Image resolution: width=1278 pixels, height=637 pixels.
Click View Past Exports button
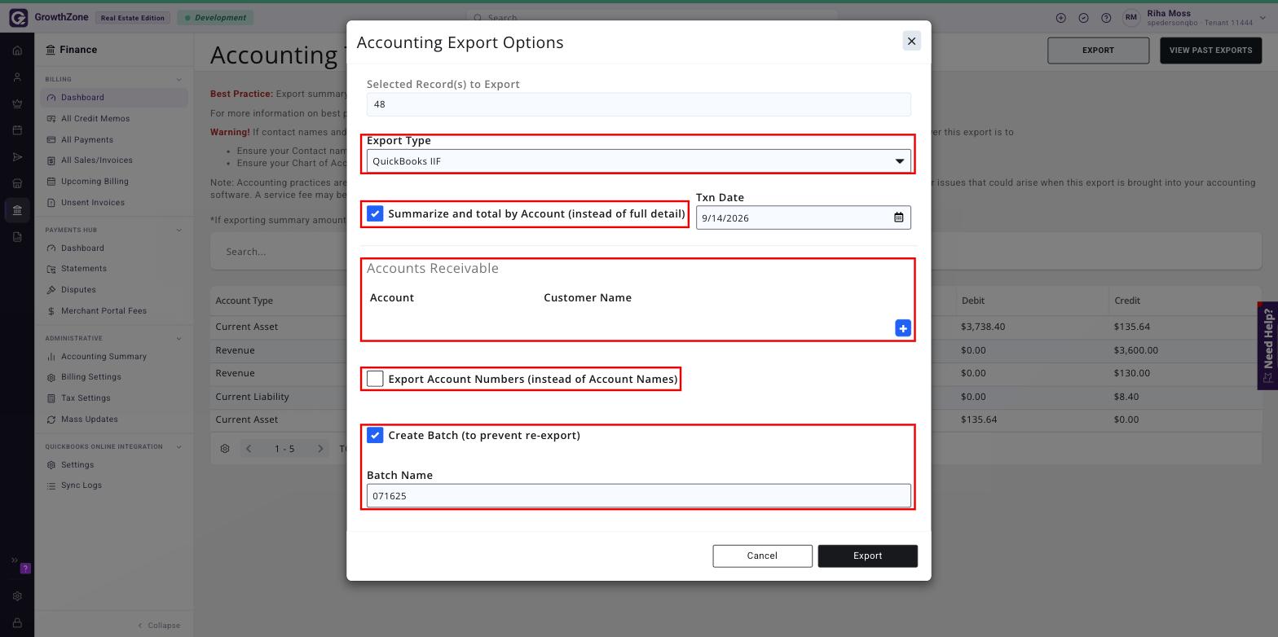coord(1210,51)
